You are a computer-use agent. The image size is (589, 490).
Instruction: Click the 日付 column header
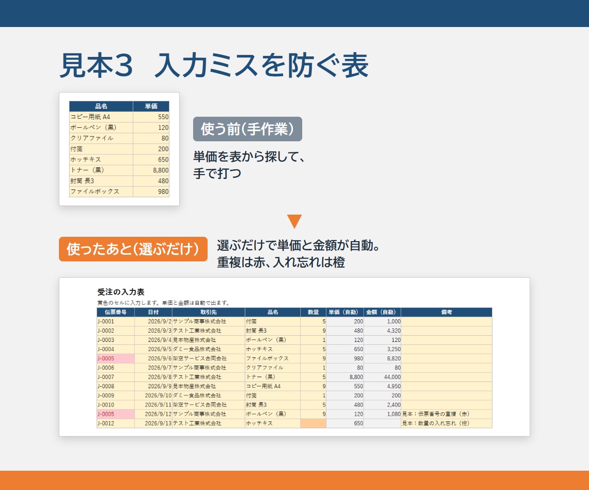pos(154,312)
